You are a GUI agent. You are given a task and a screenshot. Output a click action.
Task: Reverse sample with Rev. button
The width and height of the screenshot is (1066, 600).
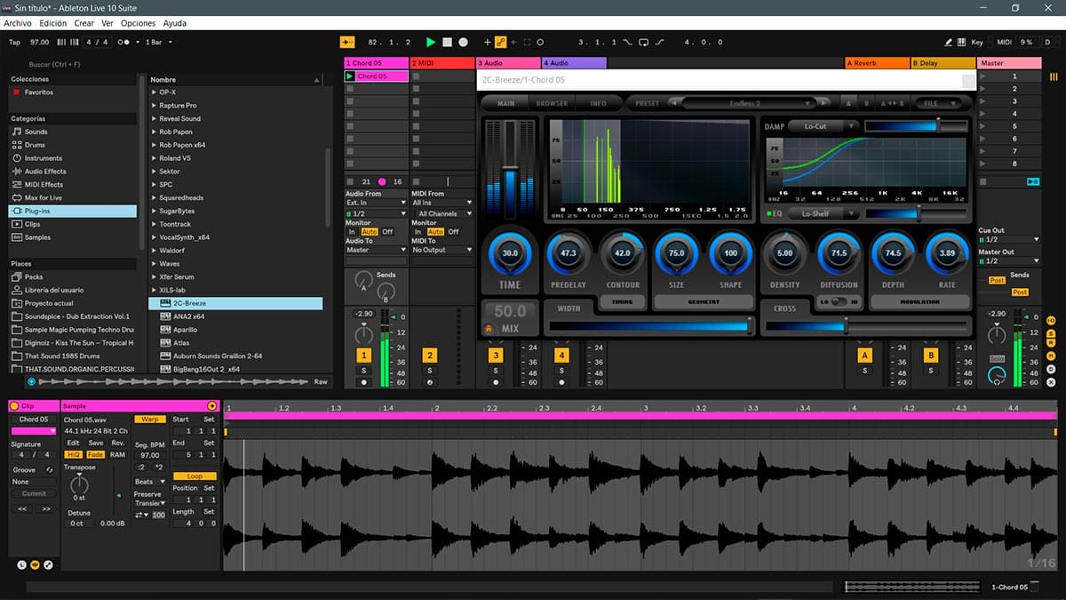point(117,443)
